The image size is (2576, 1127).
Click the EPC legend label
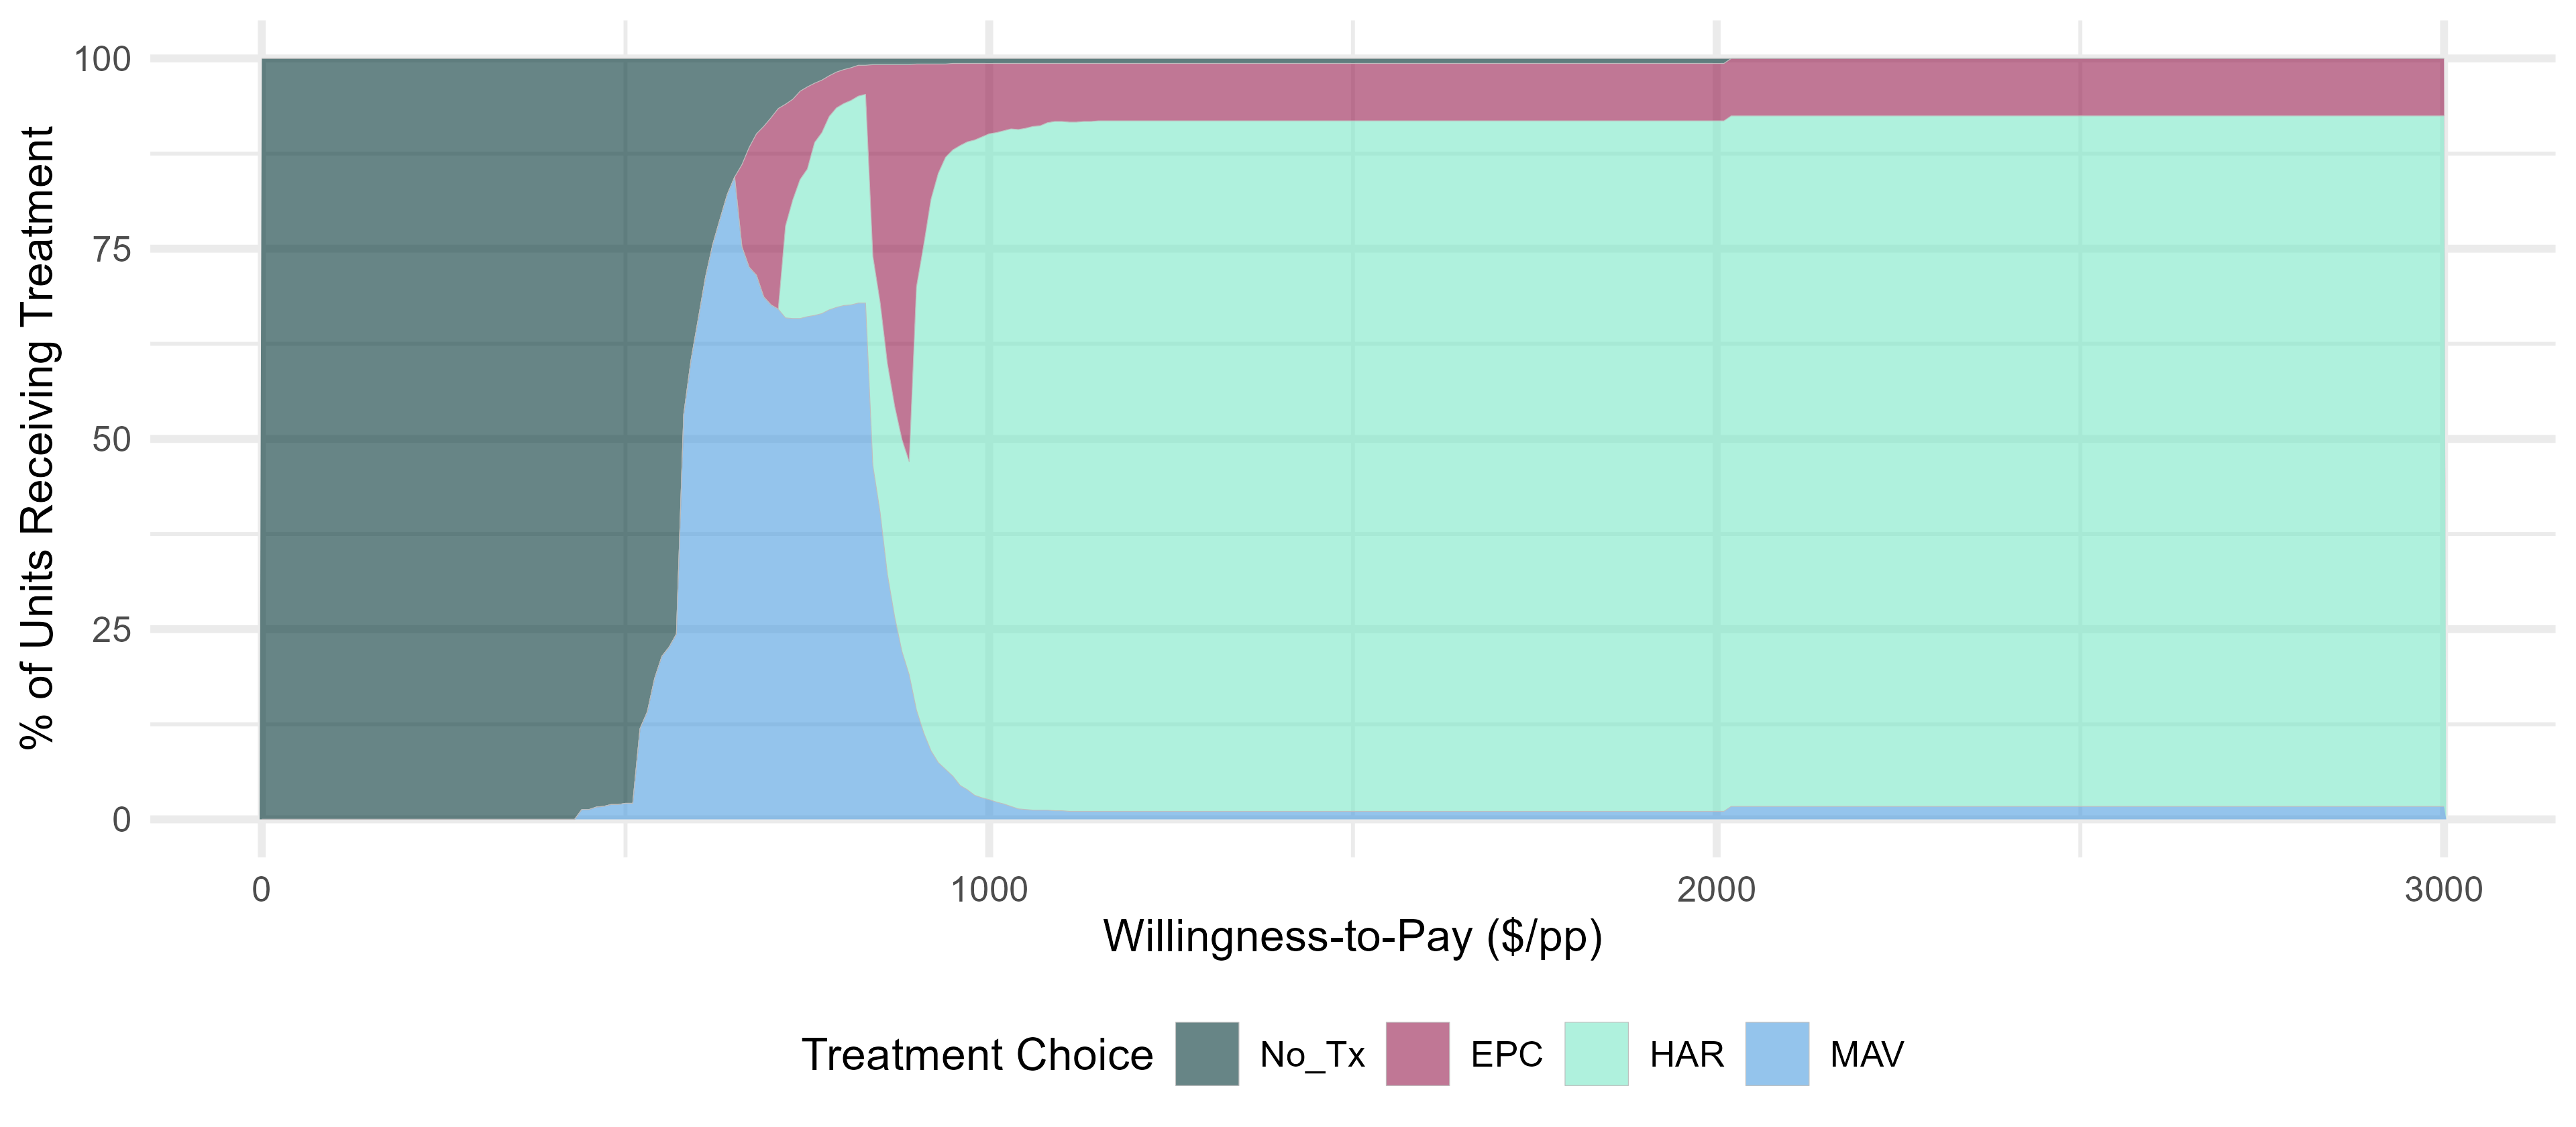click(x=1506, y=1054)
